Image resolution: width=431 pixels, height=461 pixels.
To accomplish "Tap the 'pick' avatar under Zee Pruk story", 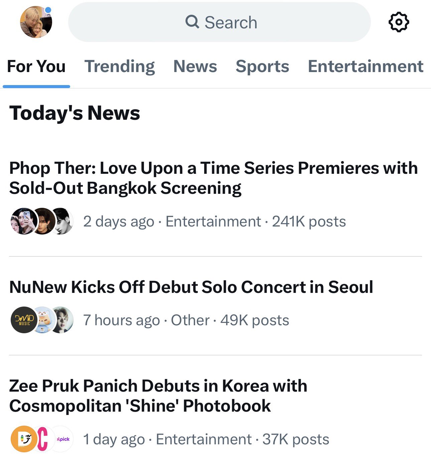I will coord(63,439).
